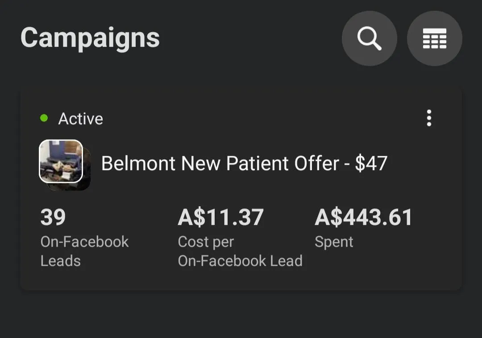Screen dimensions: 482x338
Task: Click the "$47" price in campaign title
Action: (x=371, y=163)
